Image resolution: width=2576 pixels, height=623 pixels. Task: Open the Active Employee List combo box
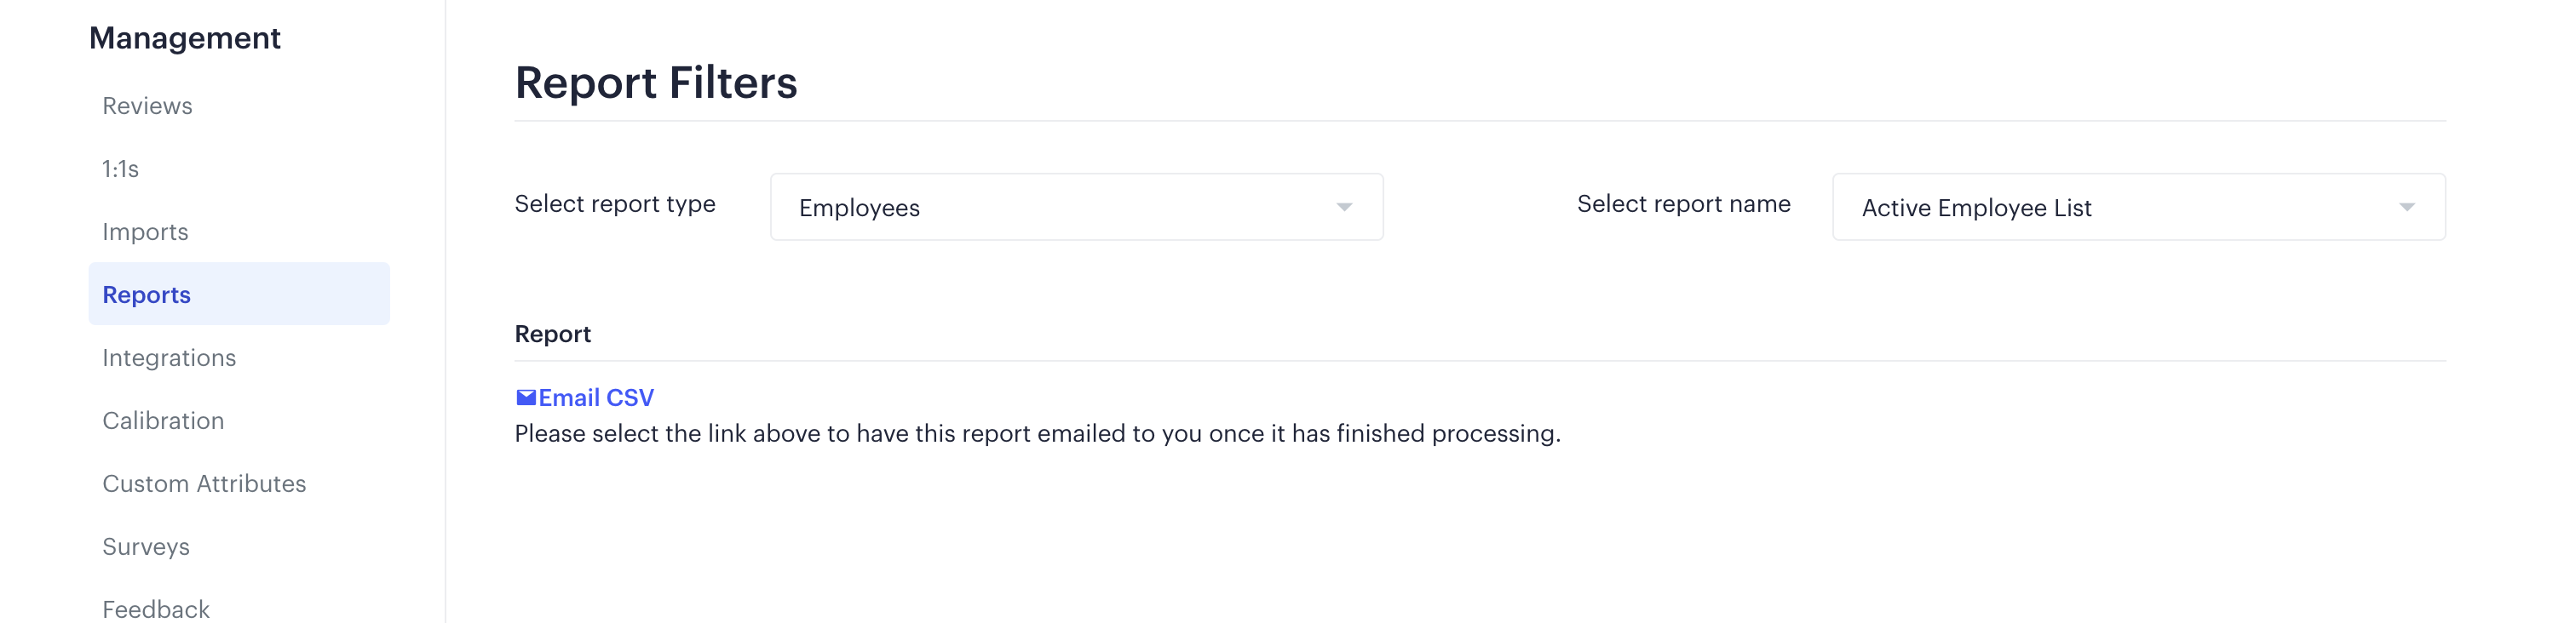[2139, 207]
